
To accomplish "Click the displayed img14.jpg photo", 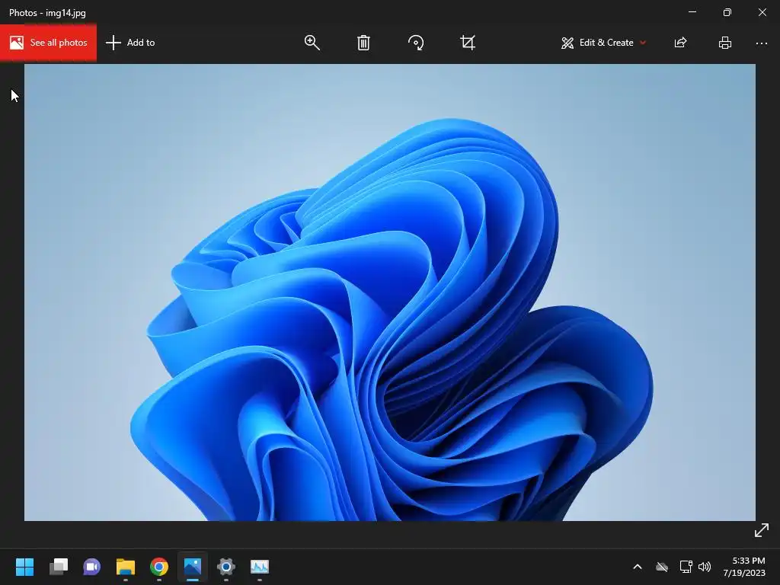I will (x=390, y=292).
